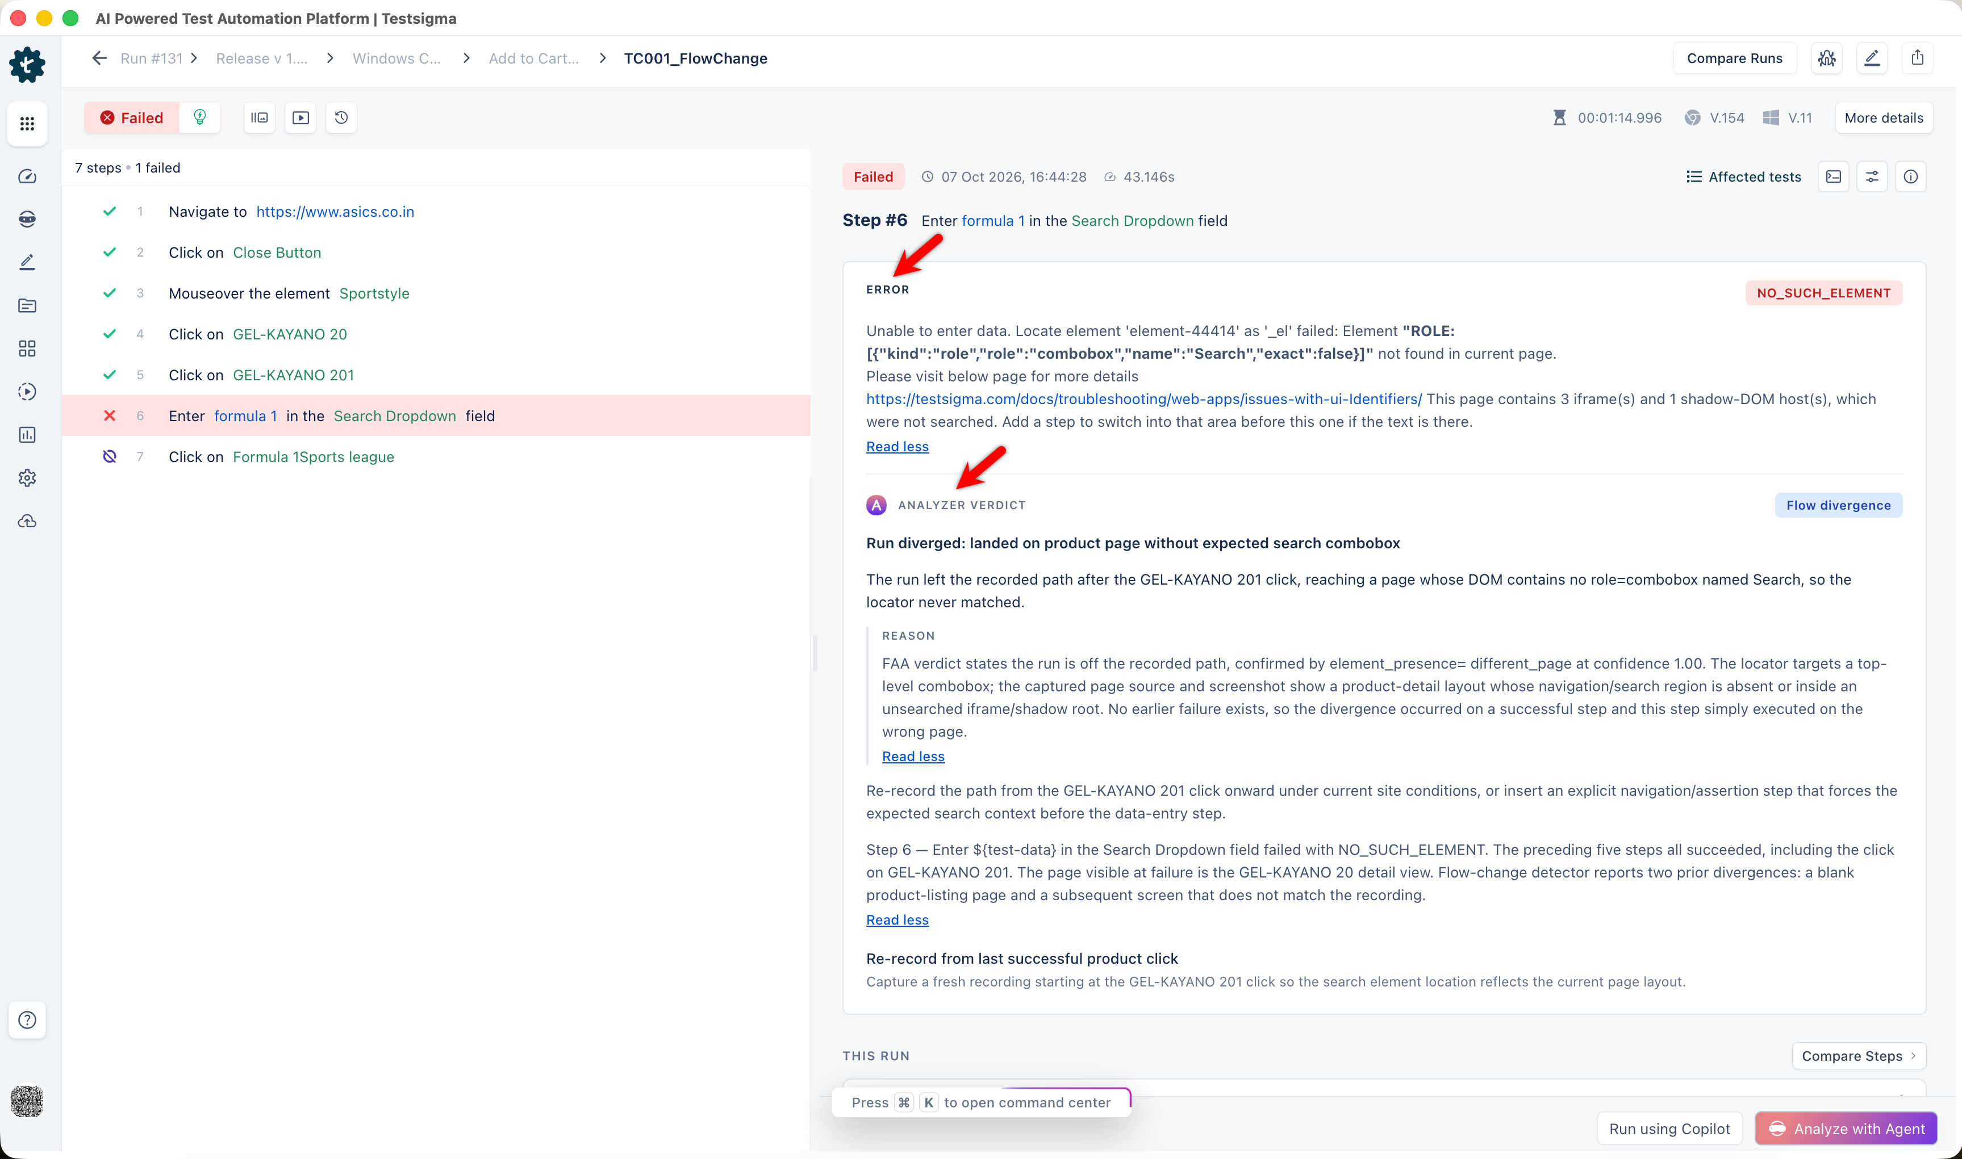
Task: Select step 2 Click on Close Button
Action: point(436,252)
